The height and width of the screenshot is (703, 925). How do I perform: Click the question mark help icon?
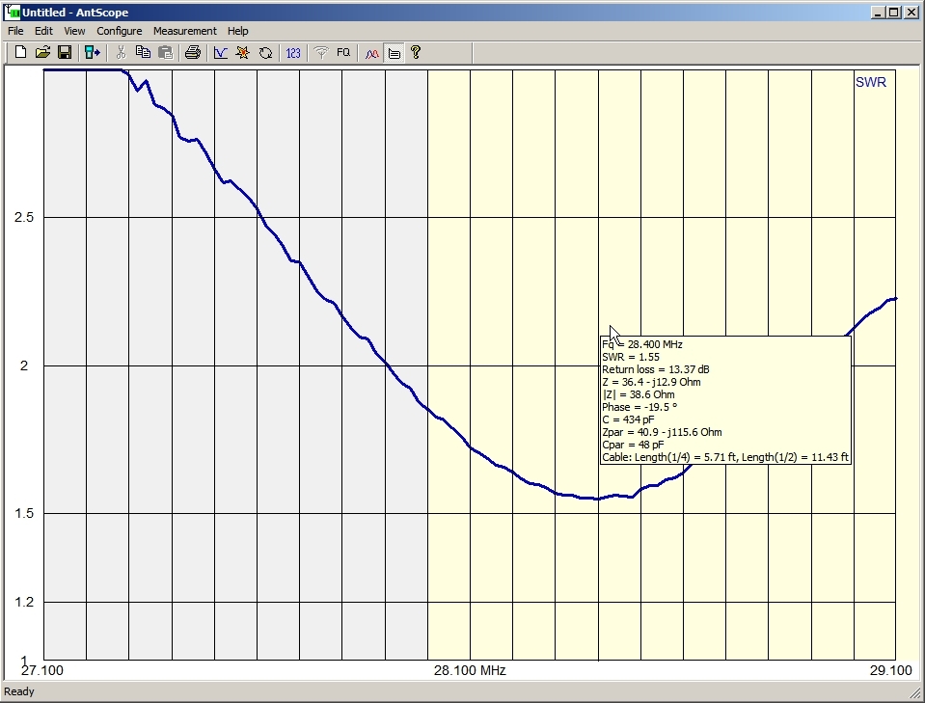pyautogui.click(x=416, y=52)
